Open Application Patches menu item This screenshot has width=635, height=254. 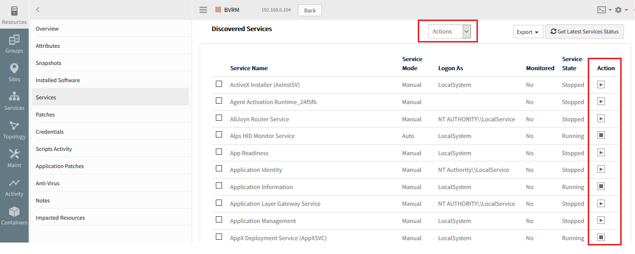[x=60, y=166]
